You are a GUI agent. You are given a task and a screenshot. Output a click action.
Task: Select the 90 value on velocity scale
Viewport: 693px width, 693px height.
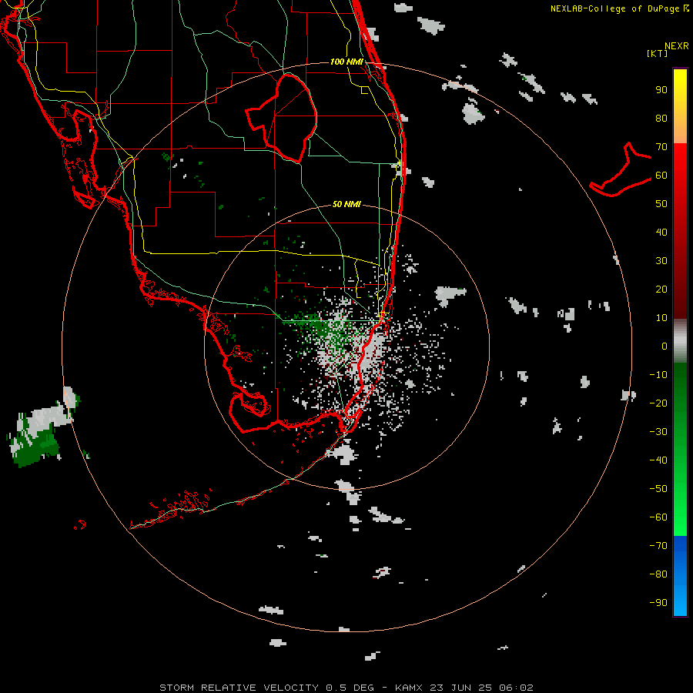(x=661, y=90)
